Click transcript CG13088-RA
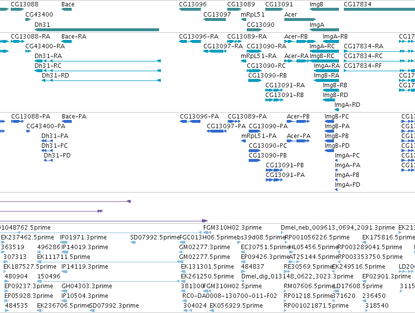 click(x=18, y=41)
